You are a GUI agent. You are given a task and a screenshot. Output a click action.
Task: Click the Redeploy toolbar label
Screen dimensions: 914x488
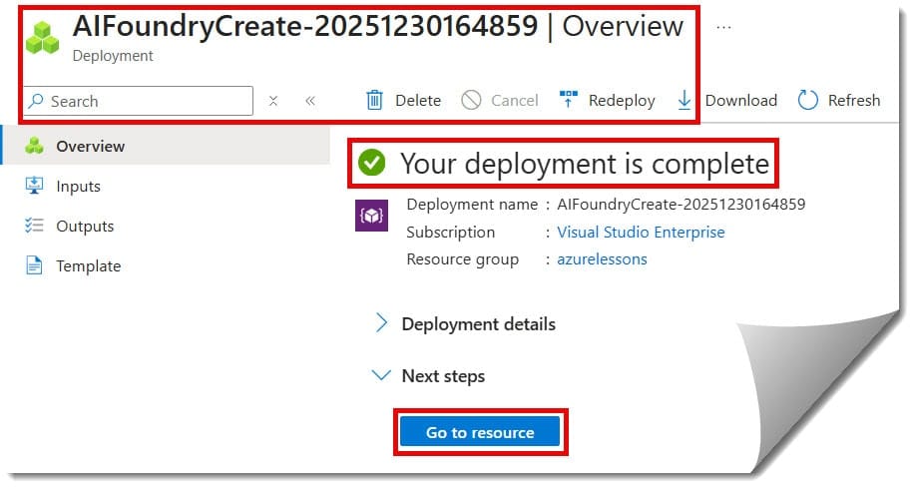click(x=622, y=100)
